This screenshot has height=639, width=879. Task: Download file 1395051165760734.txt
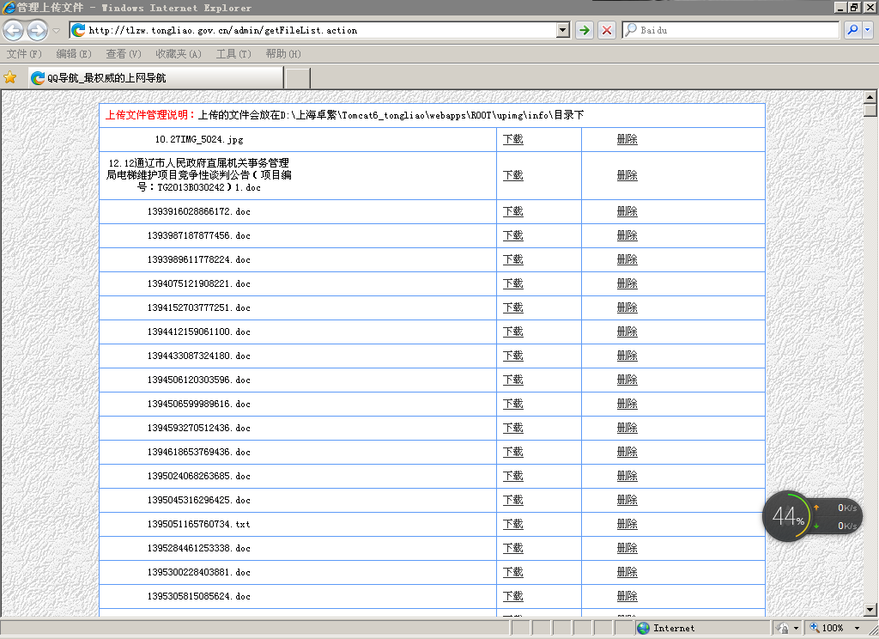[x=513, y=524]
